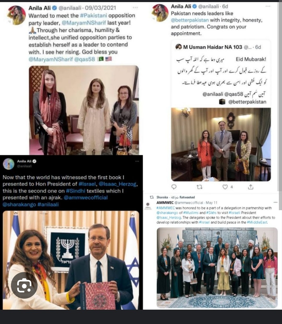Image resolution: width=282 pixels, height=324 pixels.
Task: Like the tweet with heart icon
Action: click(x=225, y=187)
